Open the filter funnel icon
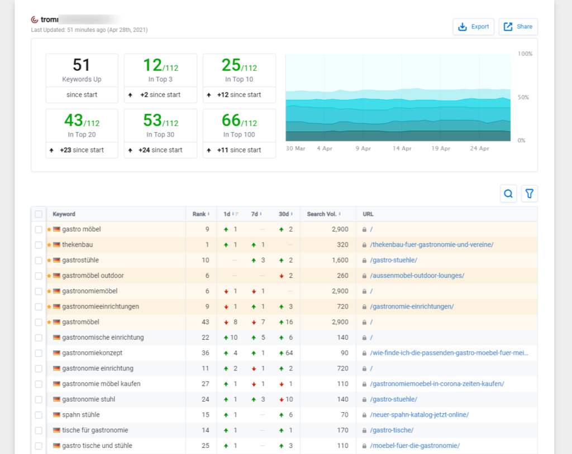 (x=530, y=194)
